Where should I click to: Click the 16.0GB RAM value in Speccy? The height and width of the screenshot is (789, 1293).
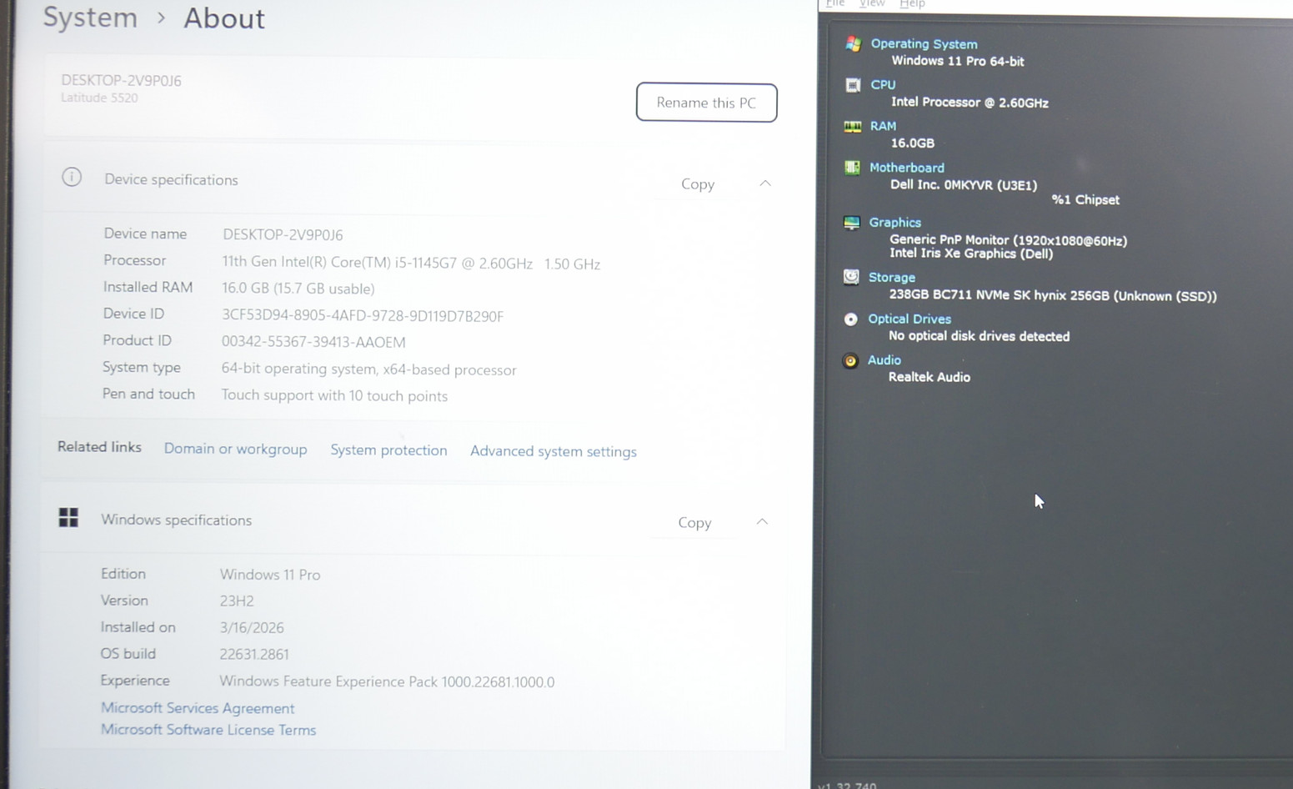[913, 143]
